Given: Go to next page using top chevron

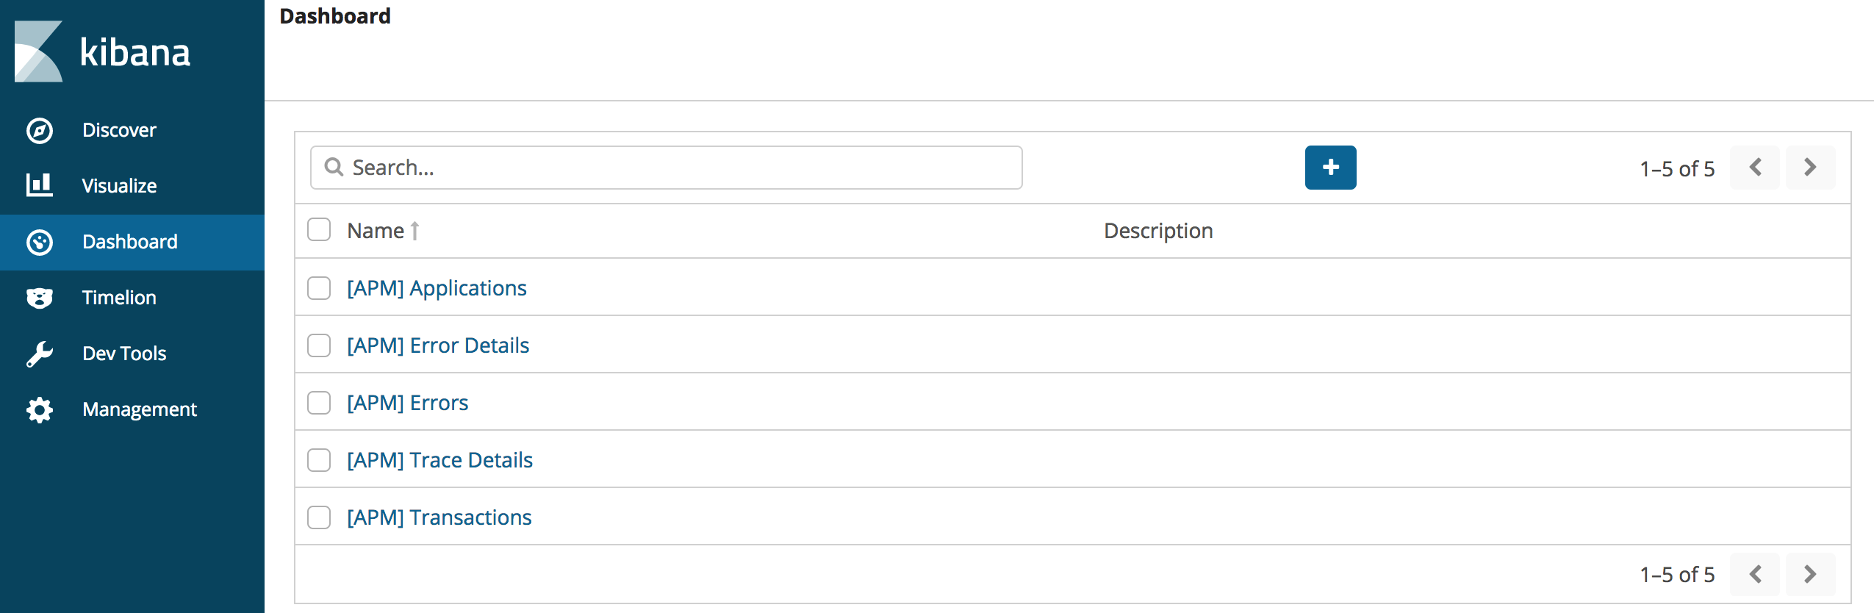Looking at the screenshot, I should point(1810,168).
